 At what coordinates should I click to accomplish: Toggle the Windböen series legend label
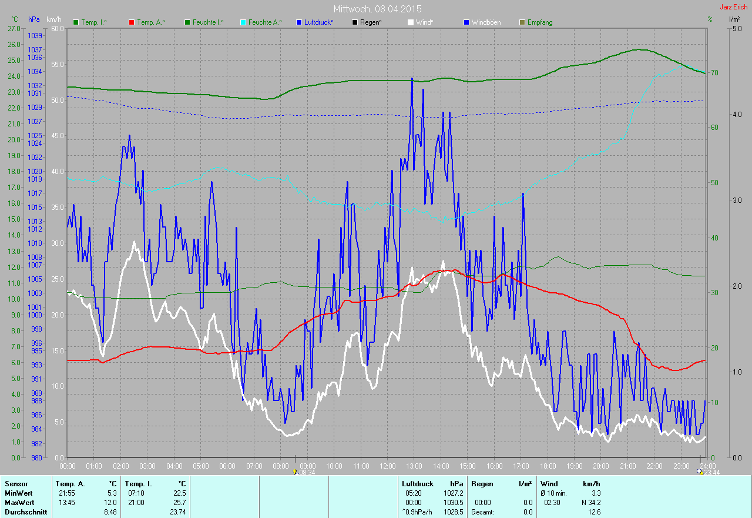[488, 22]
